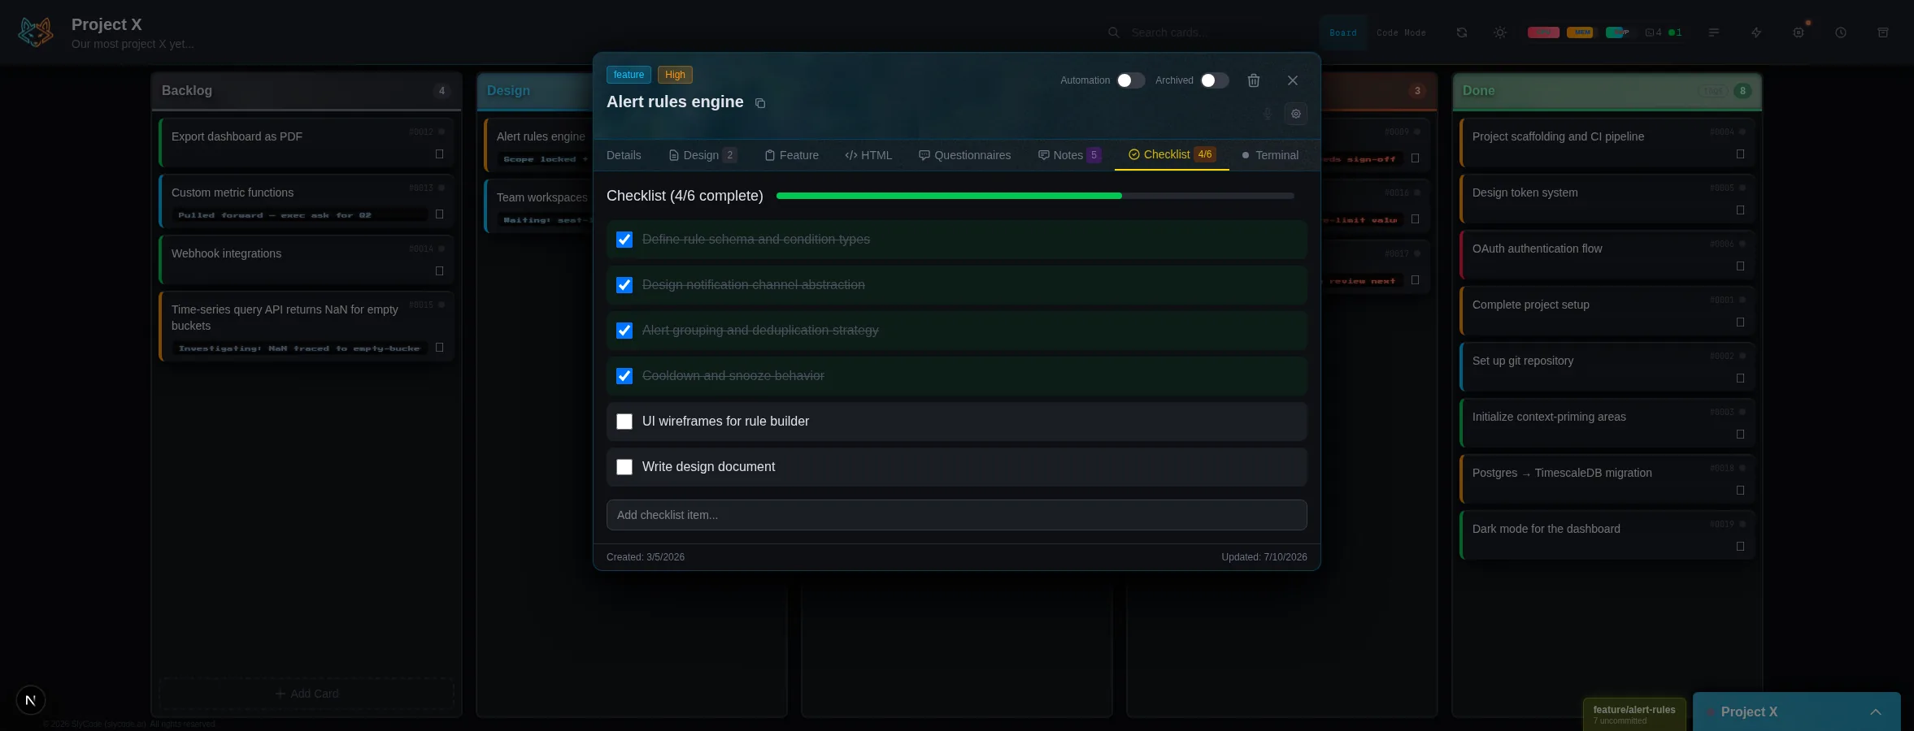The image size is (1914, 731).
Task: Uncheck Alert grouping and deduplication strategy
Action: pyautogui.click(x=624, y=331)
